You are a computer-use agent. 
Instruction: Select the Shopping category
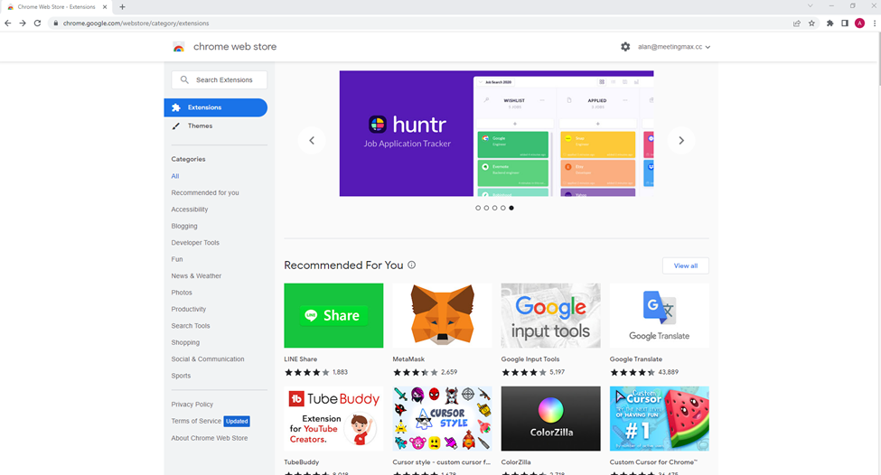pos(185,342)
